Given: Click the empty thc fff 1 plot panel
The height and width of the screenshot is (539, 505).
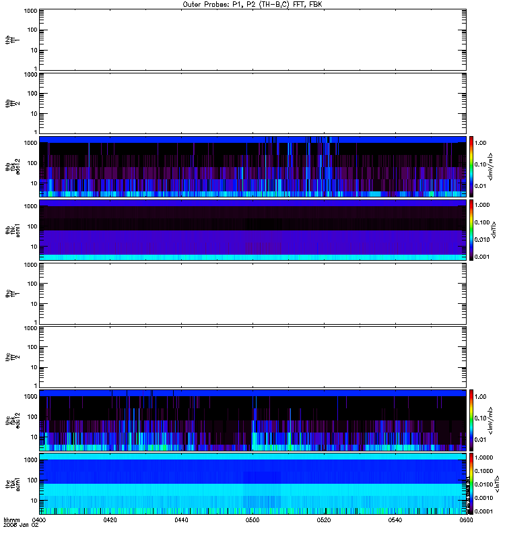Looking at the screenshot, I should coord(252,294).
